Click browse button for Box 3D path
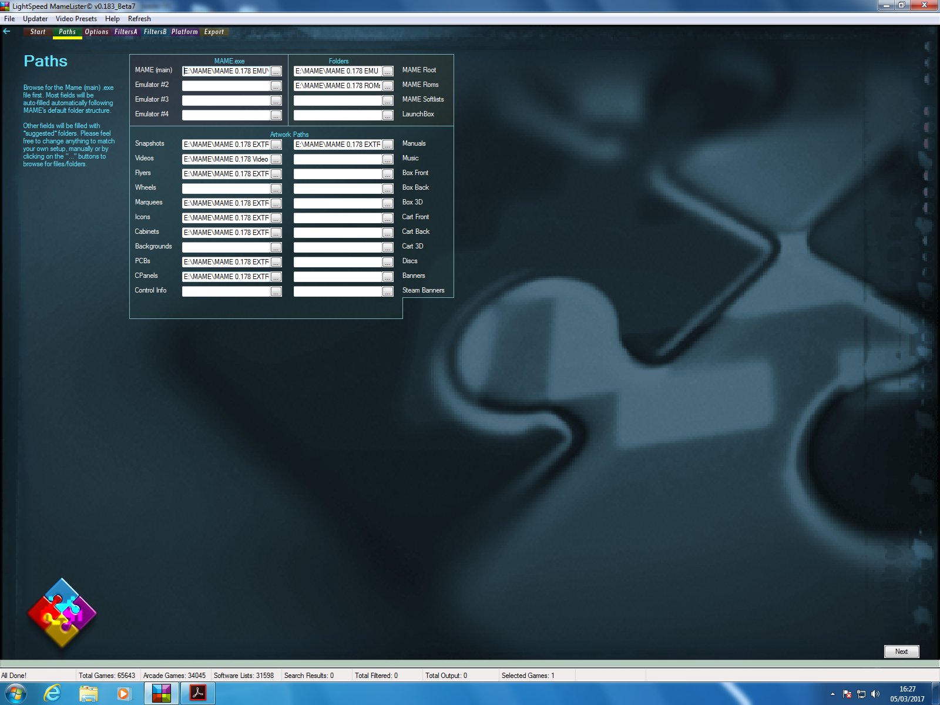The width and height of the screenshot is (940, 705). (x=388, y=203)
